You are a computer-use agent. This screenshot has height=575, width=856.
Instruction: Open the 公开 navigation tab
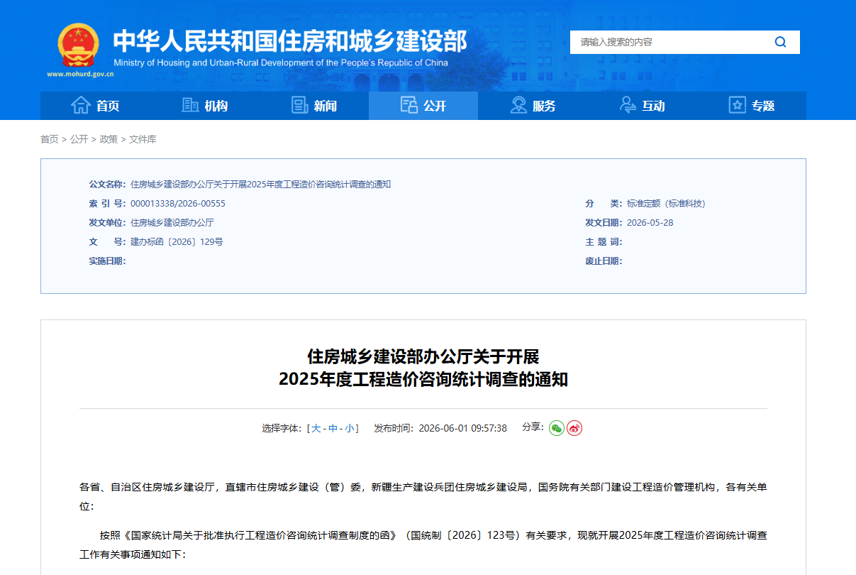[x=423, y=106]
